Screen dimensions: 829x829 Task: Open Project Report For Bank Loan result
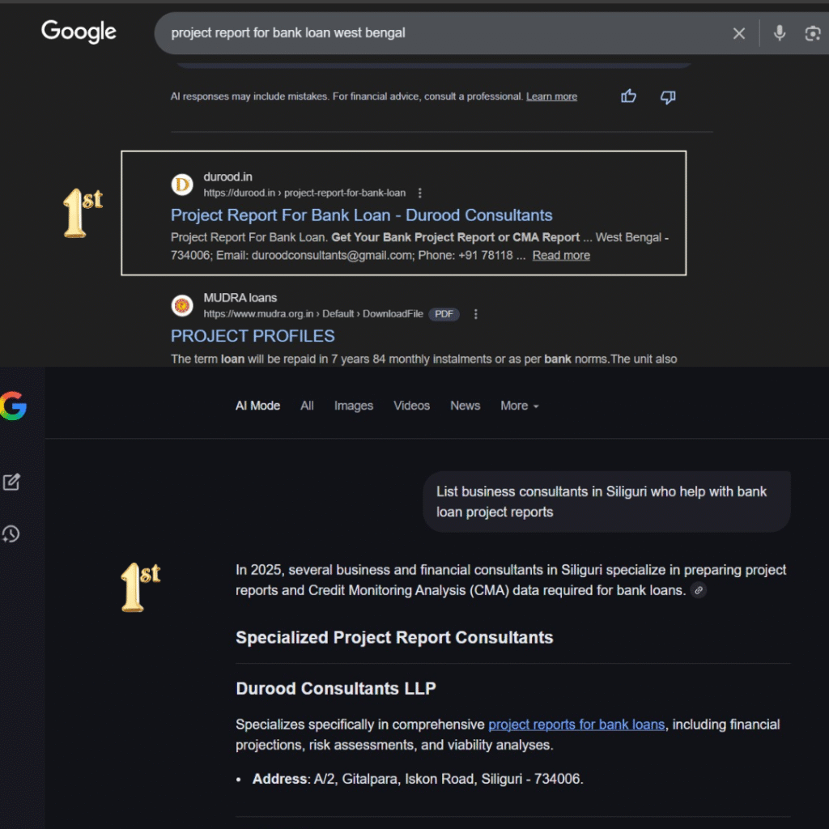coord(361,215)
